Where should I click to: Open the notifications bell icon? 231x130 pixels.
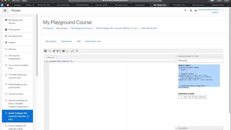191,10
